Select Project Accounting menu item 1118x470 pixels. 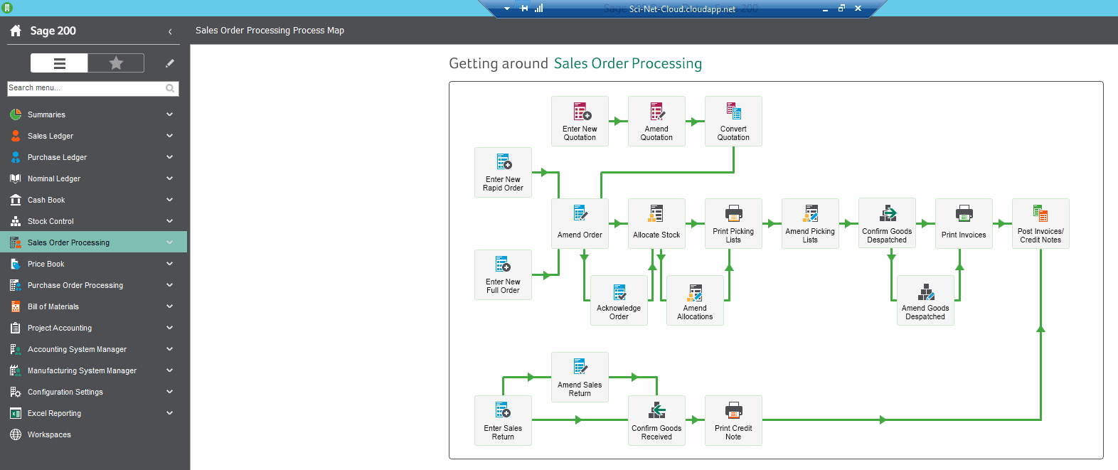pyautogui.click(x=94, y=328)
